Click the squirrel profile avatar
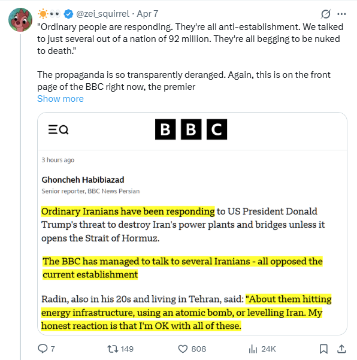 click(20, 20)
